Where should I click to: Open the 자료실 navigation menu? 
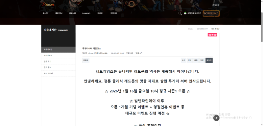click(x=100, y=13)
